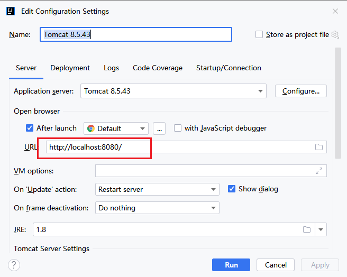Toggle the Show dialog checkbox
Viewport: 347px width, 277px height.
point(232,189)
